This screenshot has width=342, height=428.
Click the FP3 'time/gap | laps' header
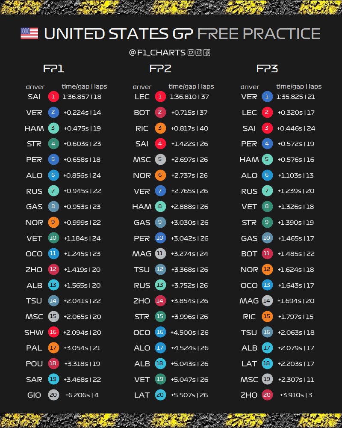click(x=299, y=87)
